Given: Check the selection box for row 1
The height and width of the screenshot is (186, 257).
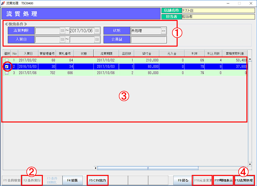Looking at the screenshot, I should (7, 60).
